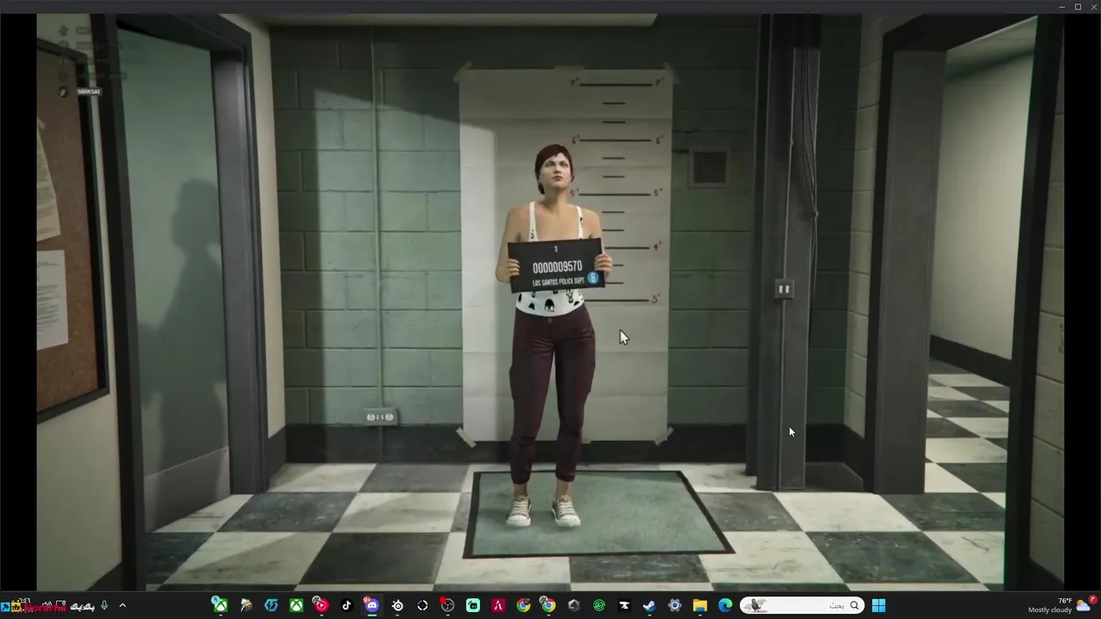Open the red circular icon left of TikTok
1101x619 pixels.
point(321,605)
